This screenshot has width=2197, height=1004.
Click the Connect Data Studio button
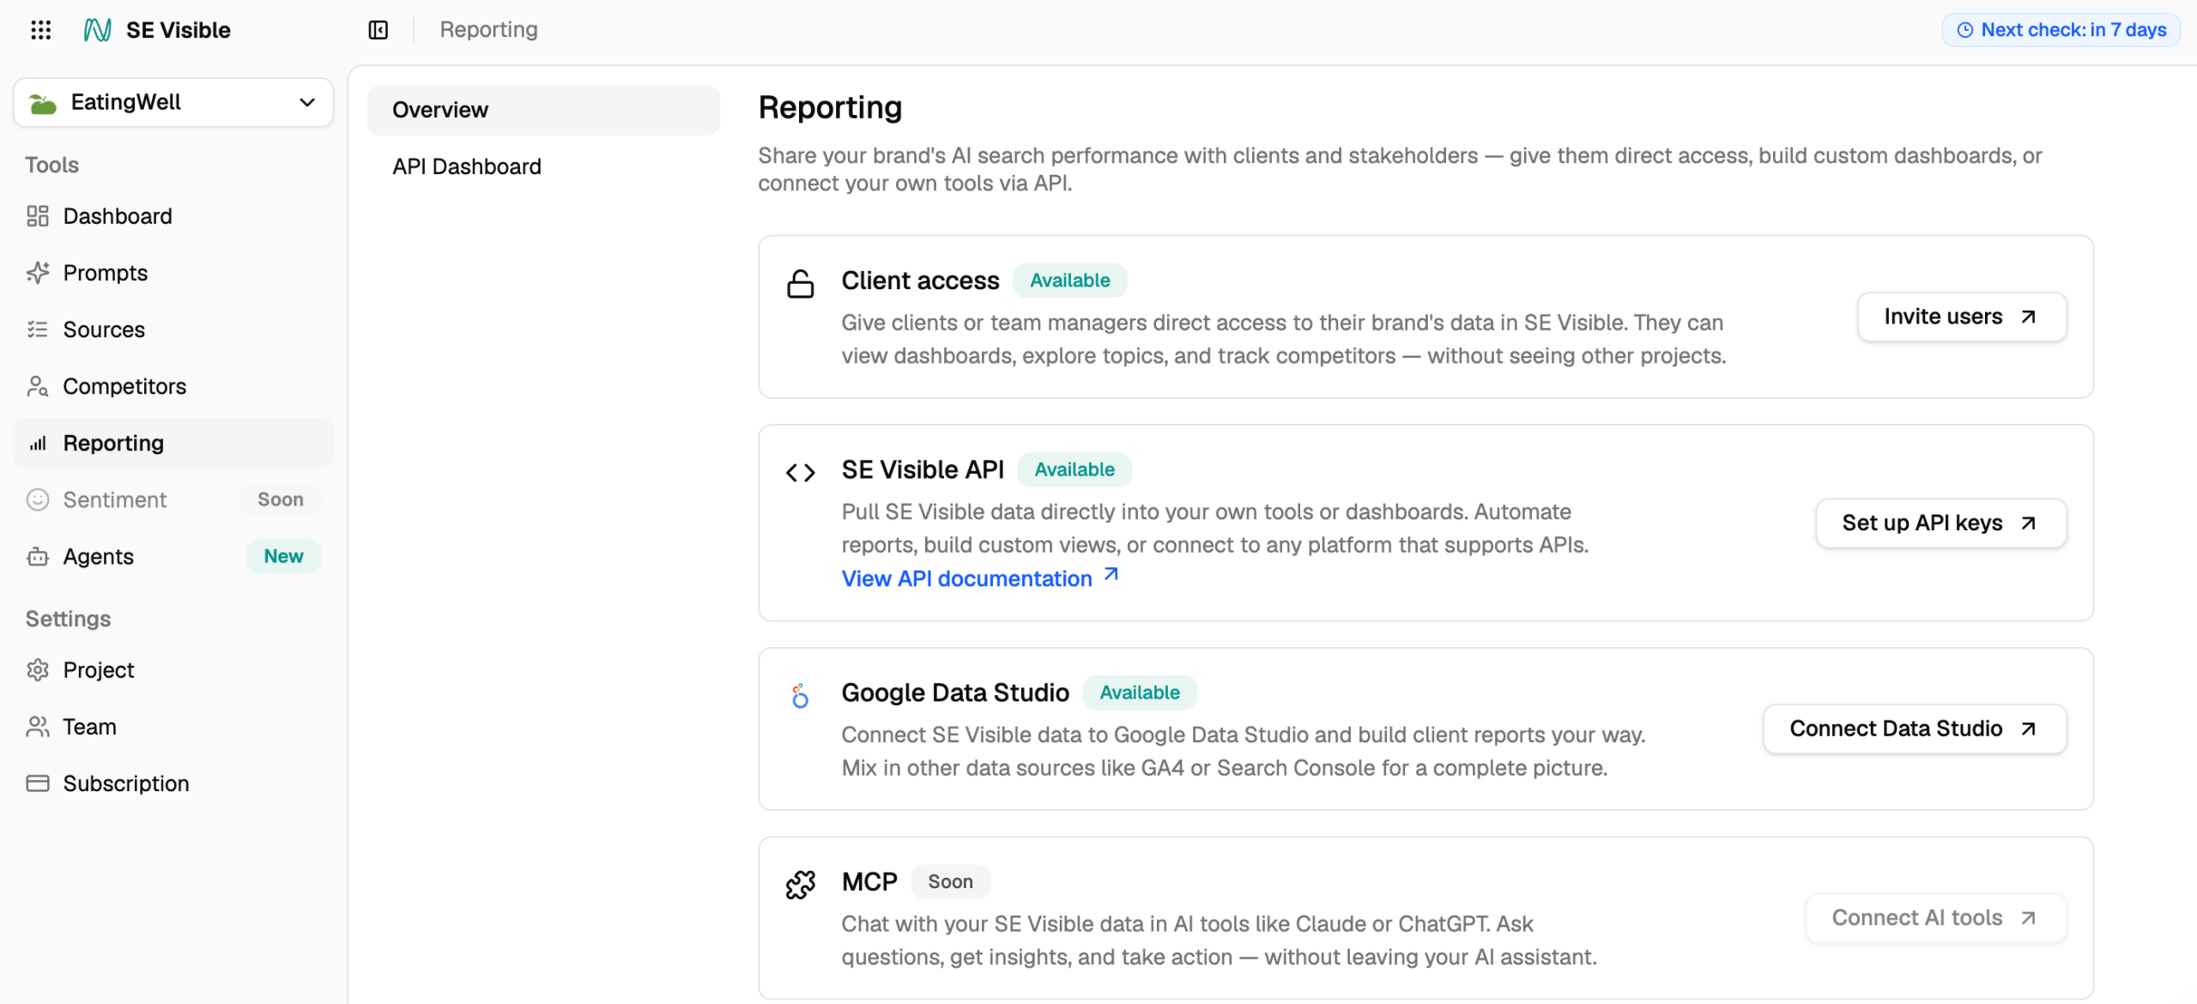point(1914,729)
